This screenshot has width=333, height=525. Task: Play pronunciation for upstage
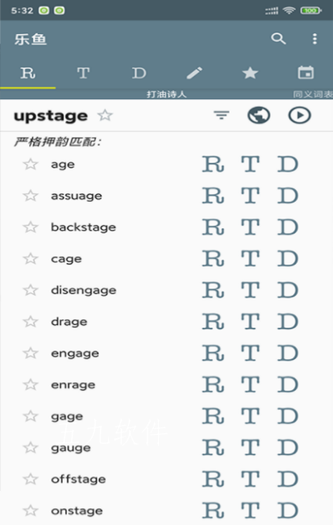pos(300,116)
